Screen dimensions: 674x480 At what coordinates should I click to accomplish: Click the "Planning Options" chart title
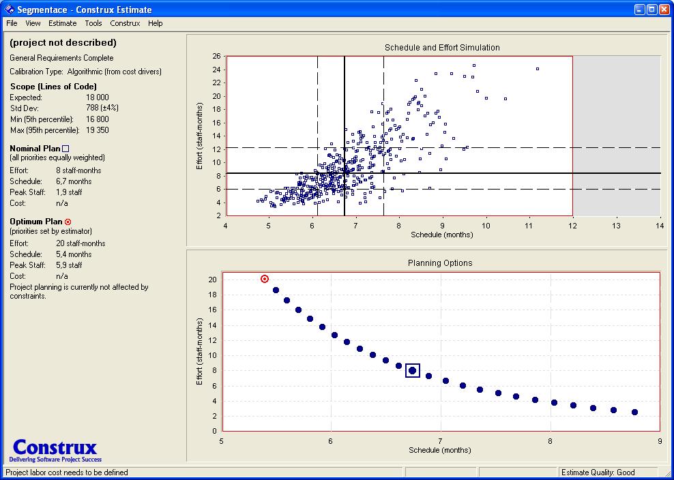click(x=440, y=263)
